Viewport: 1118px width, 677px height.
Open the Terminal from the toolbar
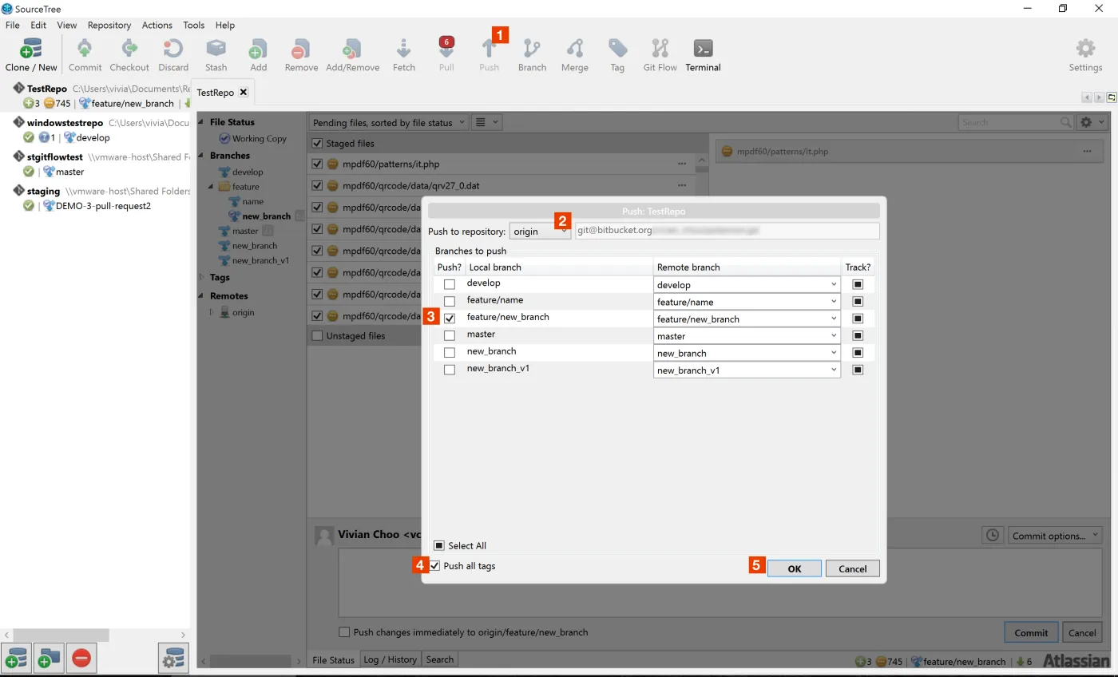(x=703, y=54)
